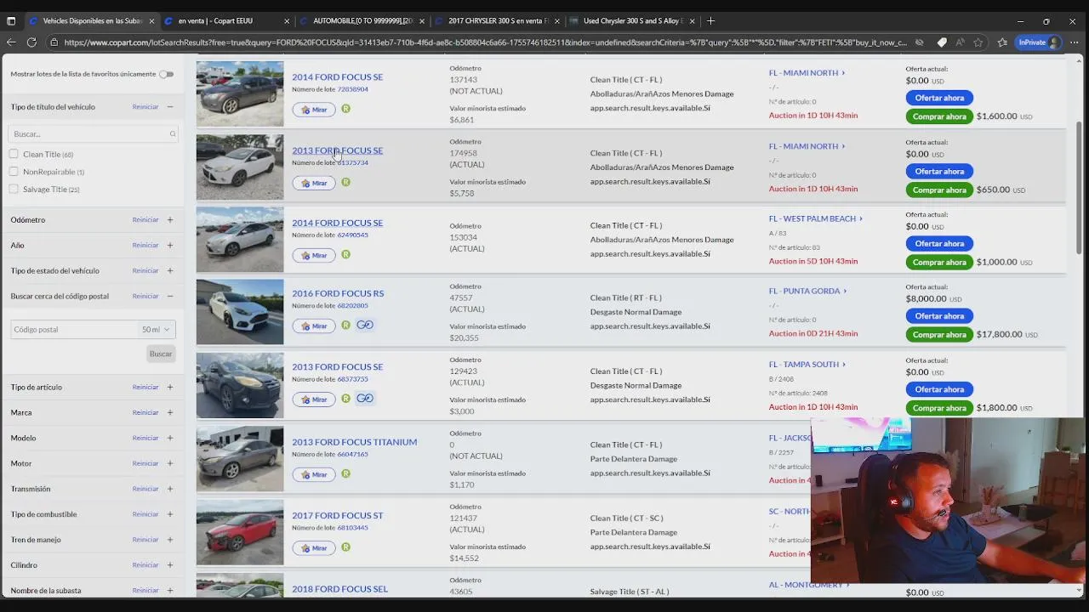Toggle favorites-only lots switch
The image size is (1089, 612).
[x=166, y=74]
